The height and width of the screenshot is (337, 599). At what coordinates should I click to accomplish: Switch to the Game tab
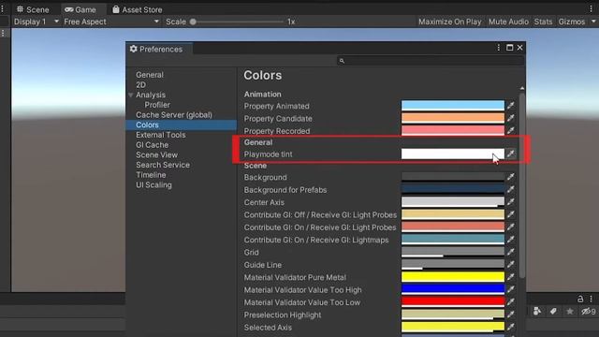pos(80,9)
